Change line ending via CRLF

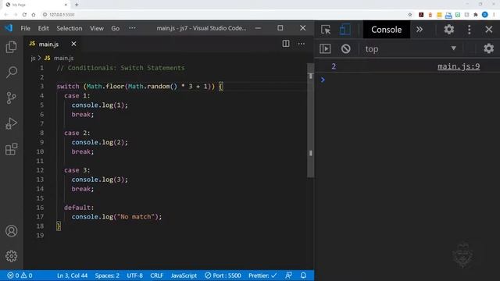pos(156,276)
